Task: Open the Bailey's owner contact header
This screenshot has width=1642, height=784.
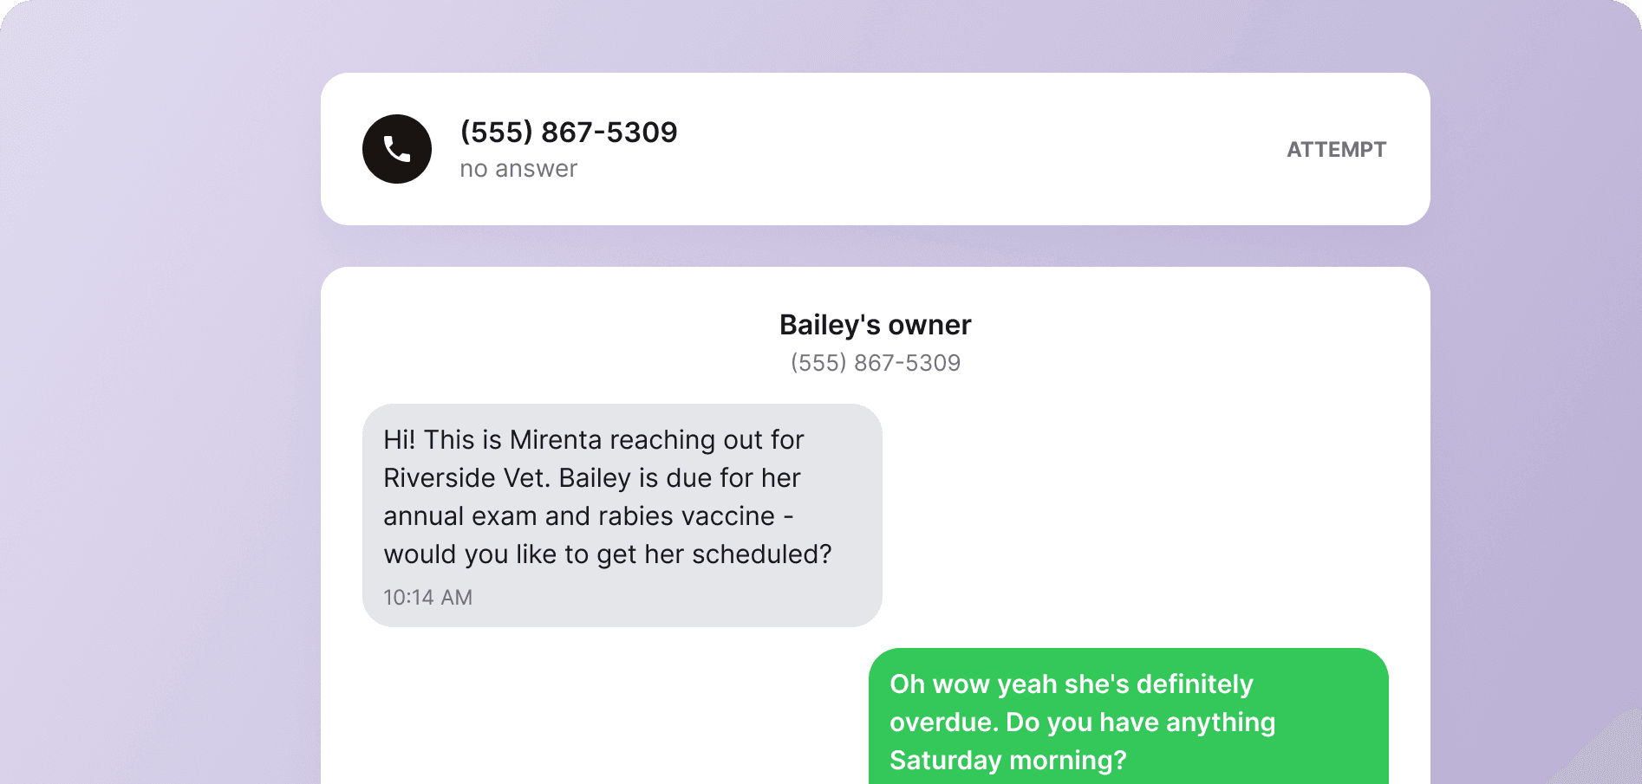Action: tap(876, 325)
